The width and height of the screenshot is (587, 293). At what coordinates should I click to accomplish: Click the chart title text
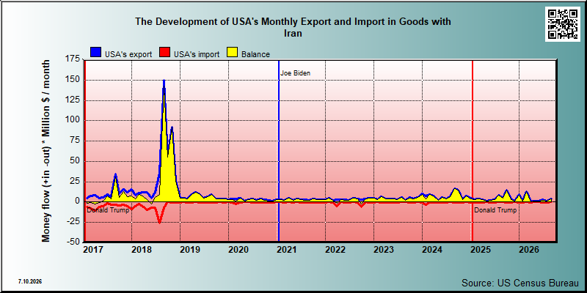click(x=293, y=27)
